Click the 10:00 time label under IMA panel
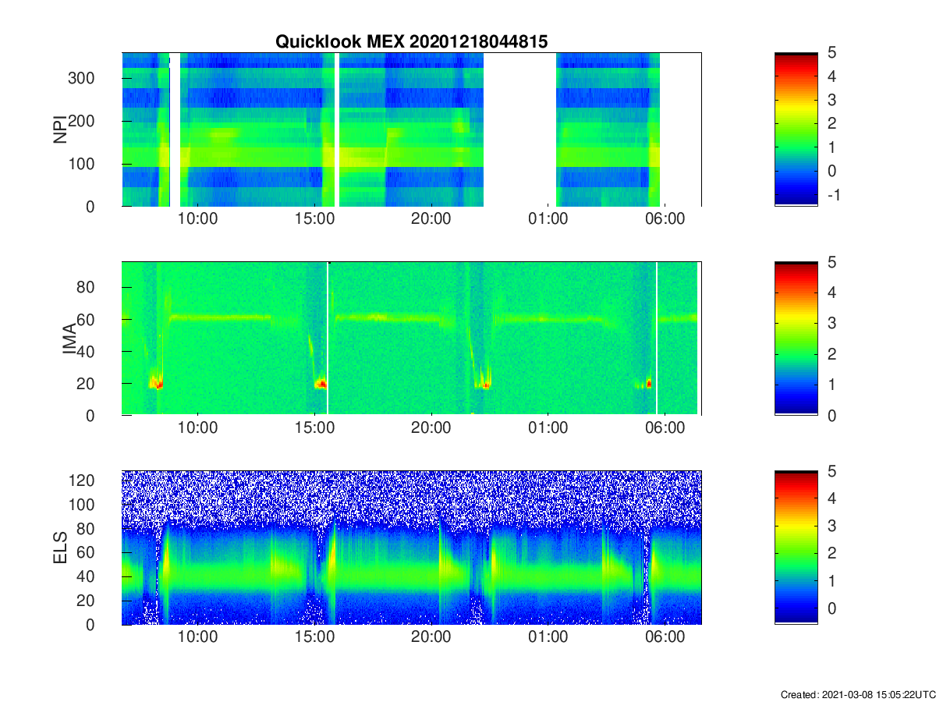The height and width of the screenshot is (702, 936). [198, 428]
